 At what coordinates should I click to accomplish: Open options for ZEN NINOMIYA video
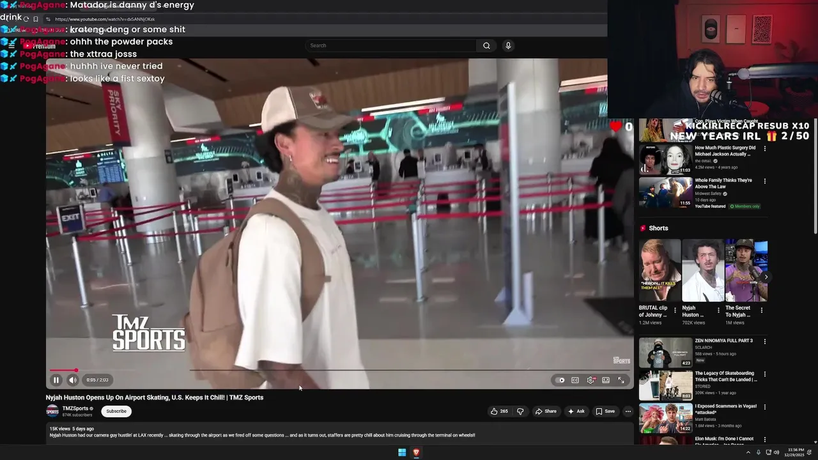tap(764, 342)
